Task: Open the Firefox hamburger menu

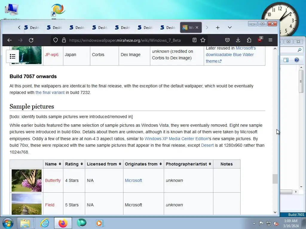Action: pyautogui.click(x=270, y=40)
